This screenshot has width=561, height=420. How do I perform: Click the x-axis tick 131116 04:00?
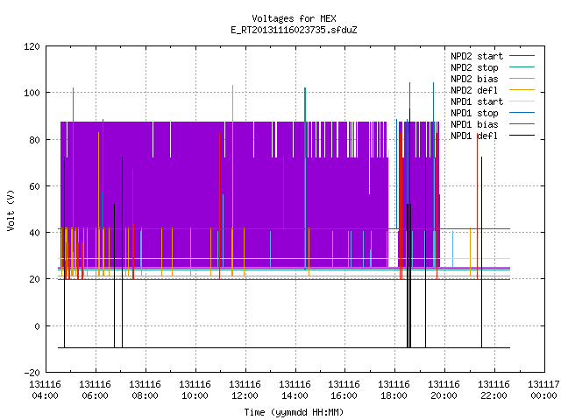coord(45,390)
